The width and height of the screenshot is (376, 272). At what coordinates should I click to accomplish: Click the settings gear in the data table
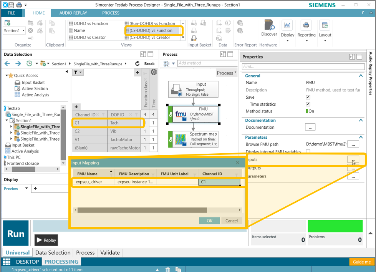(154, 72)
